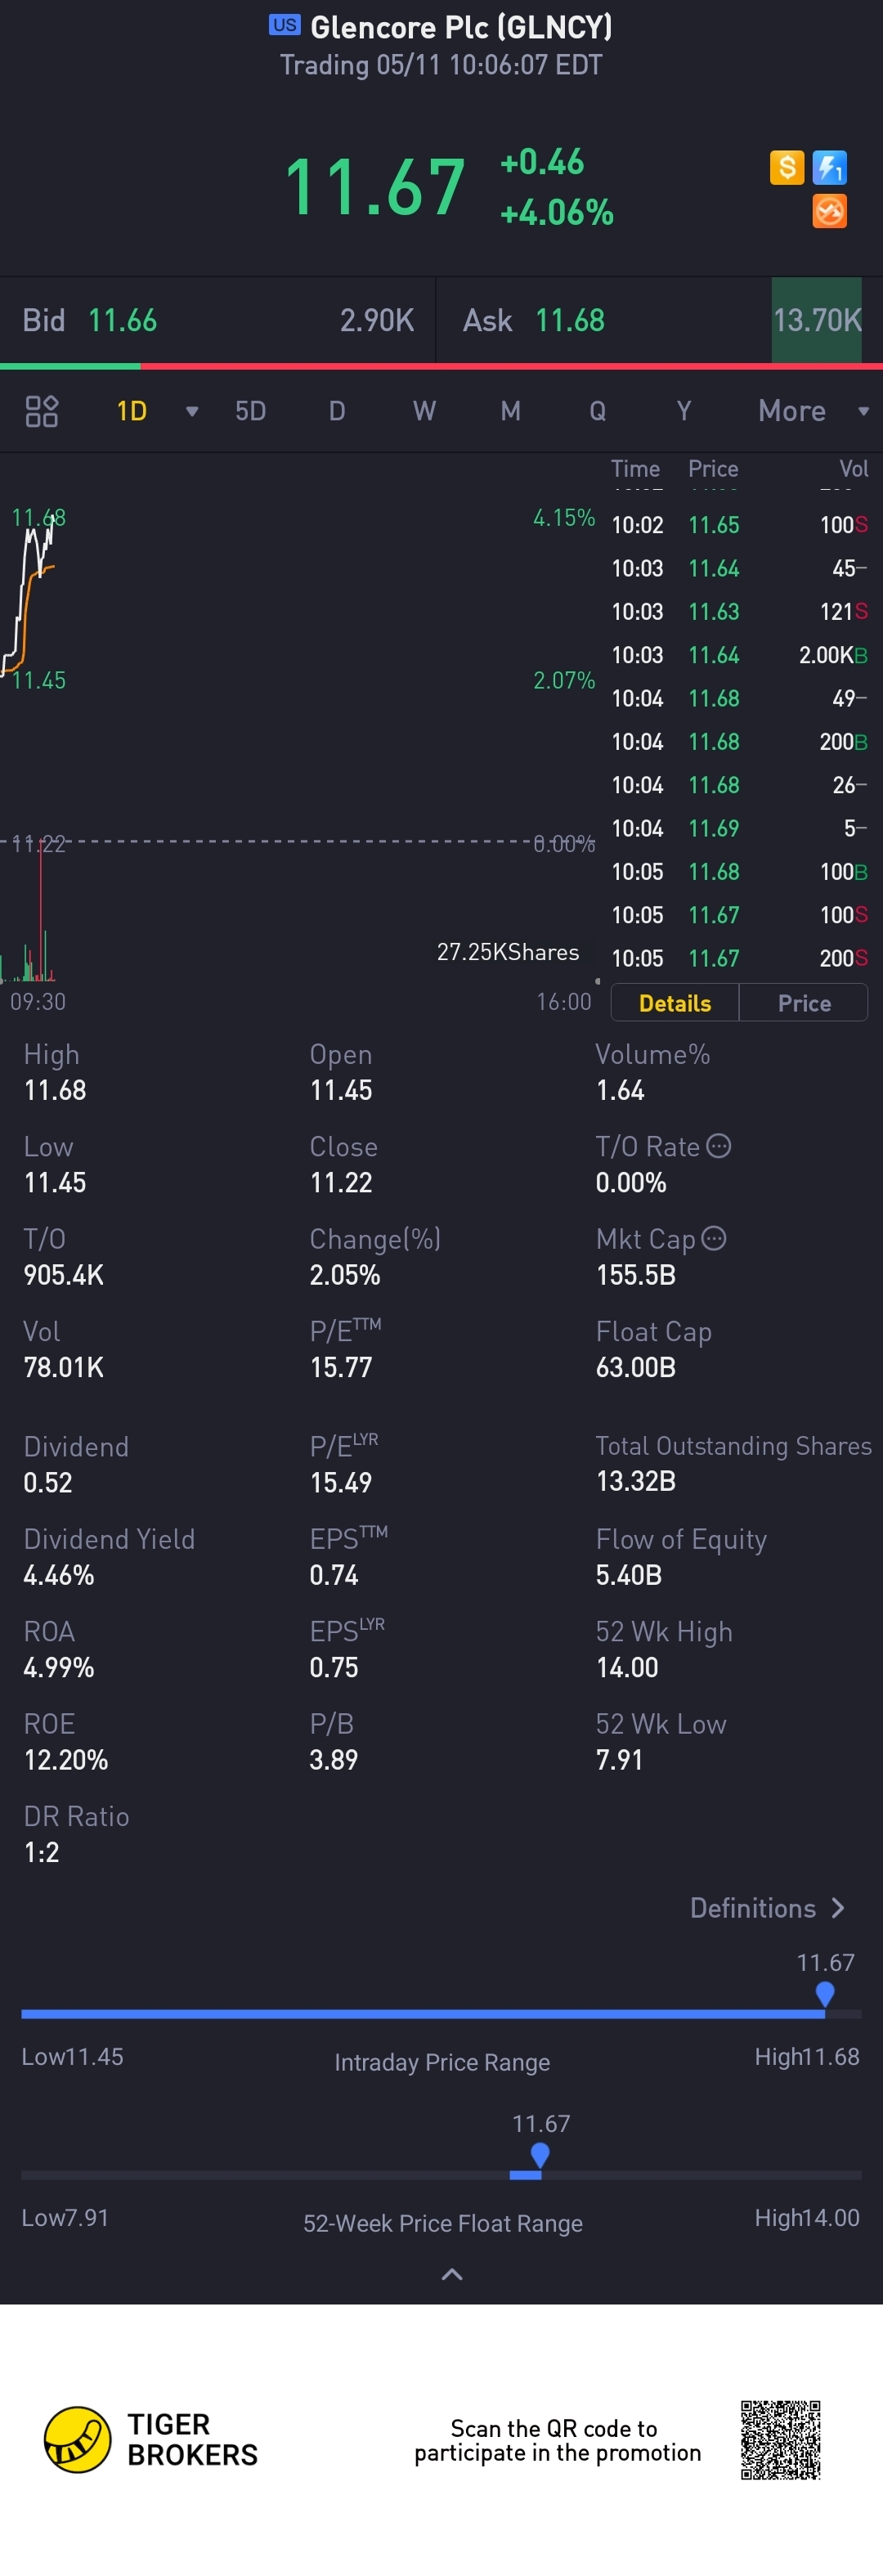Tap the blue lightning bolt icon

[830, 167]
